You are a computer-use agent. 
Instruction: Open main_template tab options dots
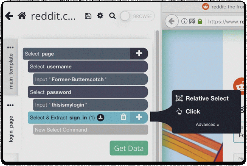tap(10, 47)
